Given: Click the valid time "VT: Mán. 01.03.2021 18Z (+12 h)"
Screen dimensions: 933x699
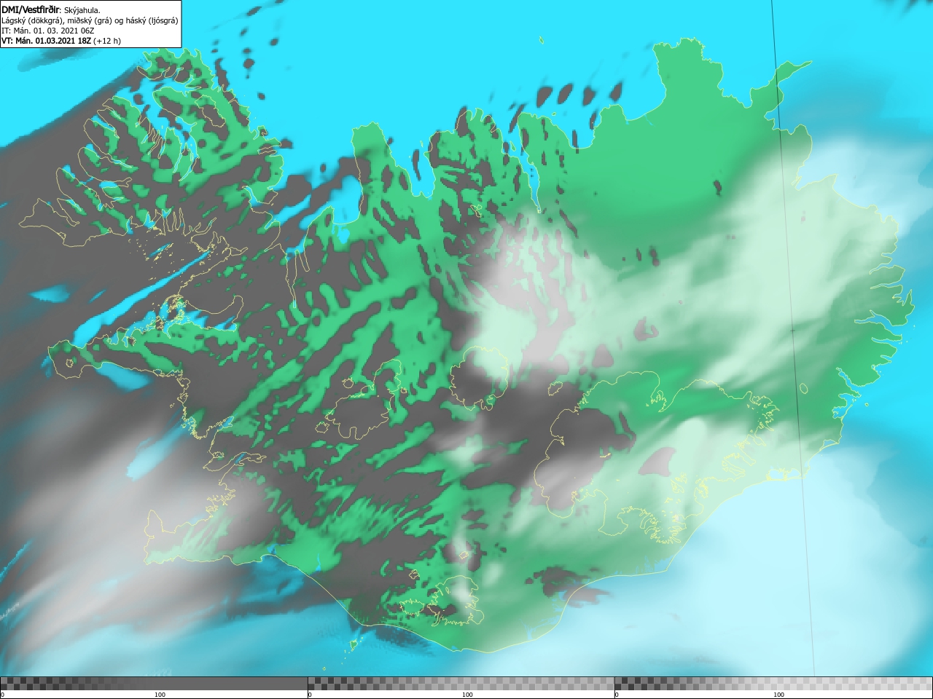Looking at the screenshot, I should (x=61, y=41).
